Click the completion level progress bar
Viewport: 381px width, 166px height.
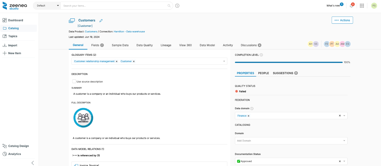[x=289, y=62]
